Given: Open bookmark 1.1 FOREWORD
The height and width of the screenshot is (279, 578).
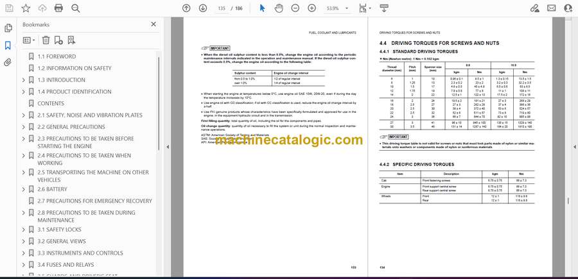Looking at the screenshot, I should pos(57,56).
